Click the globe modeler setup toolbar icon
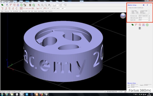Viewport: 153px width, 96px height. [x=7, y=5]
